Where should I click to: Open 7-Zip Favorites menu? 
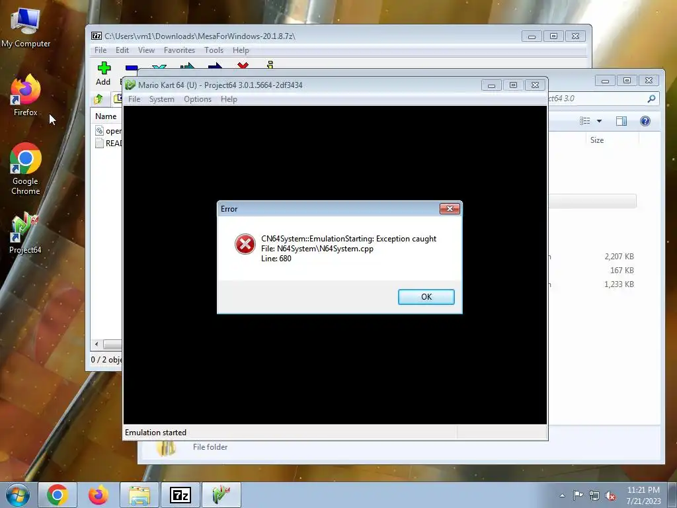179,50
